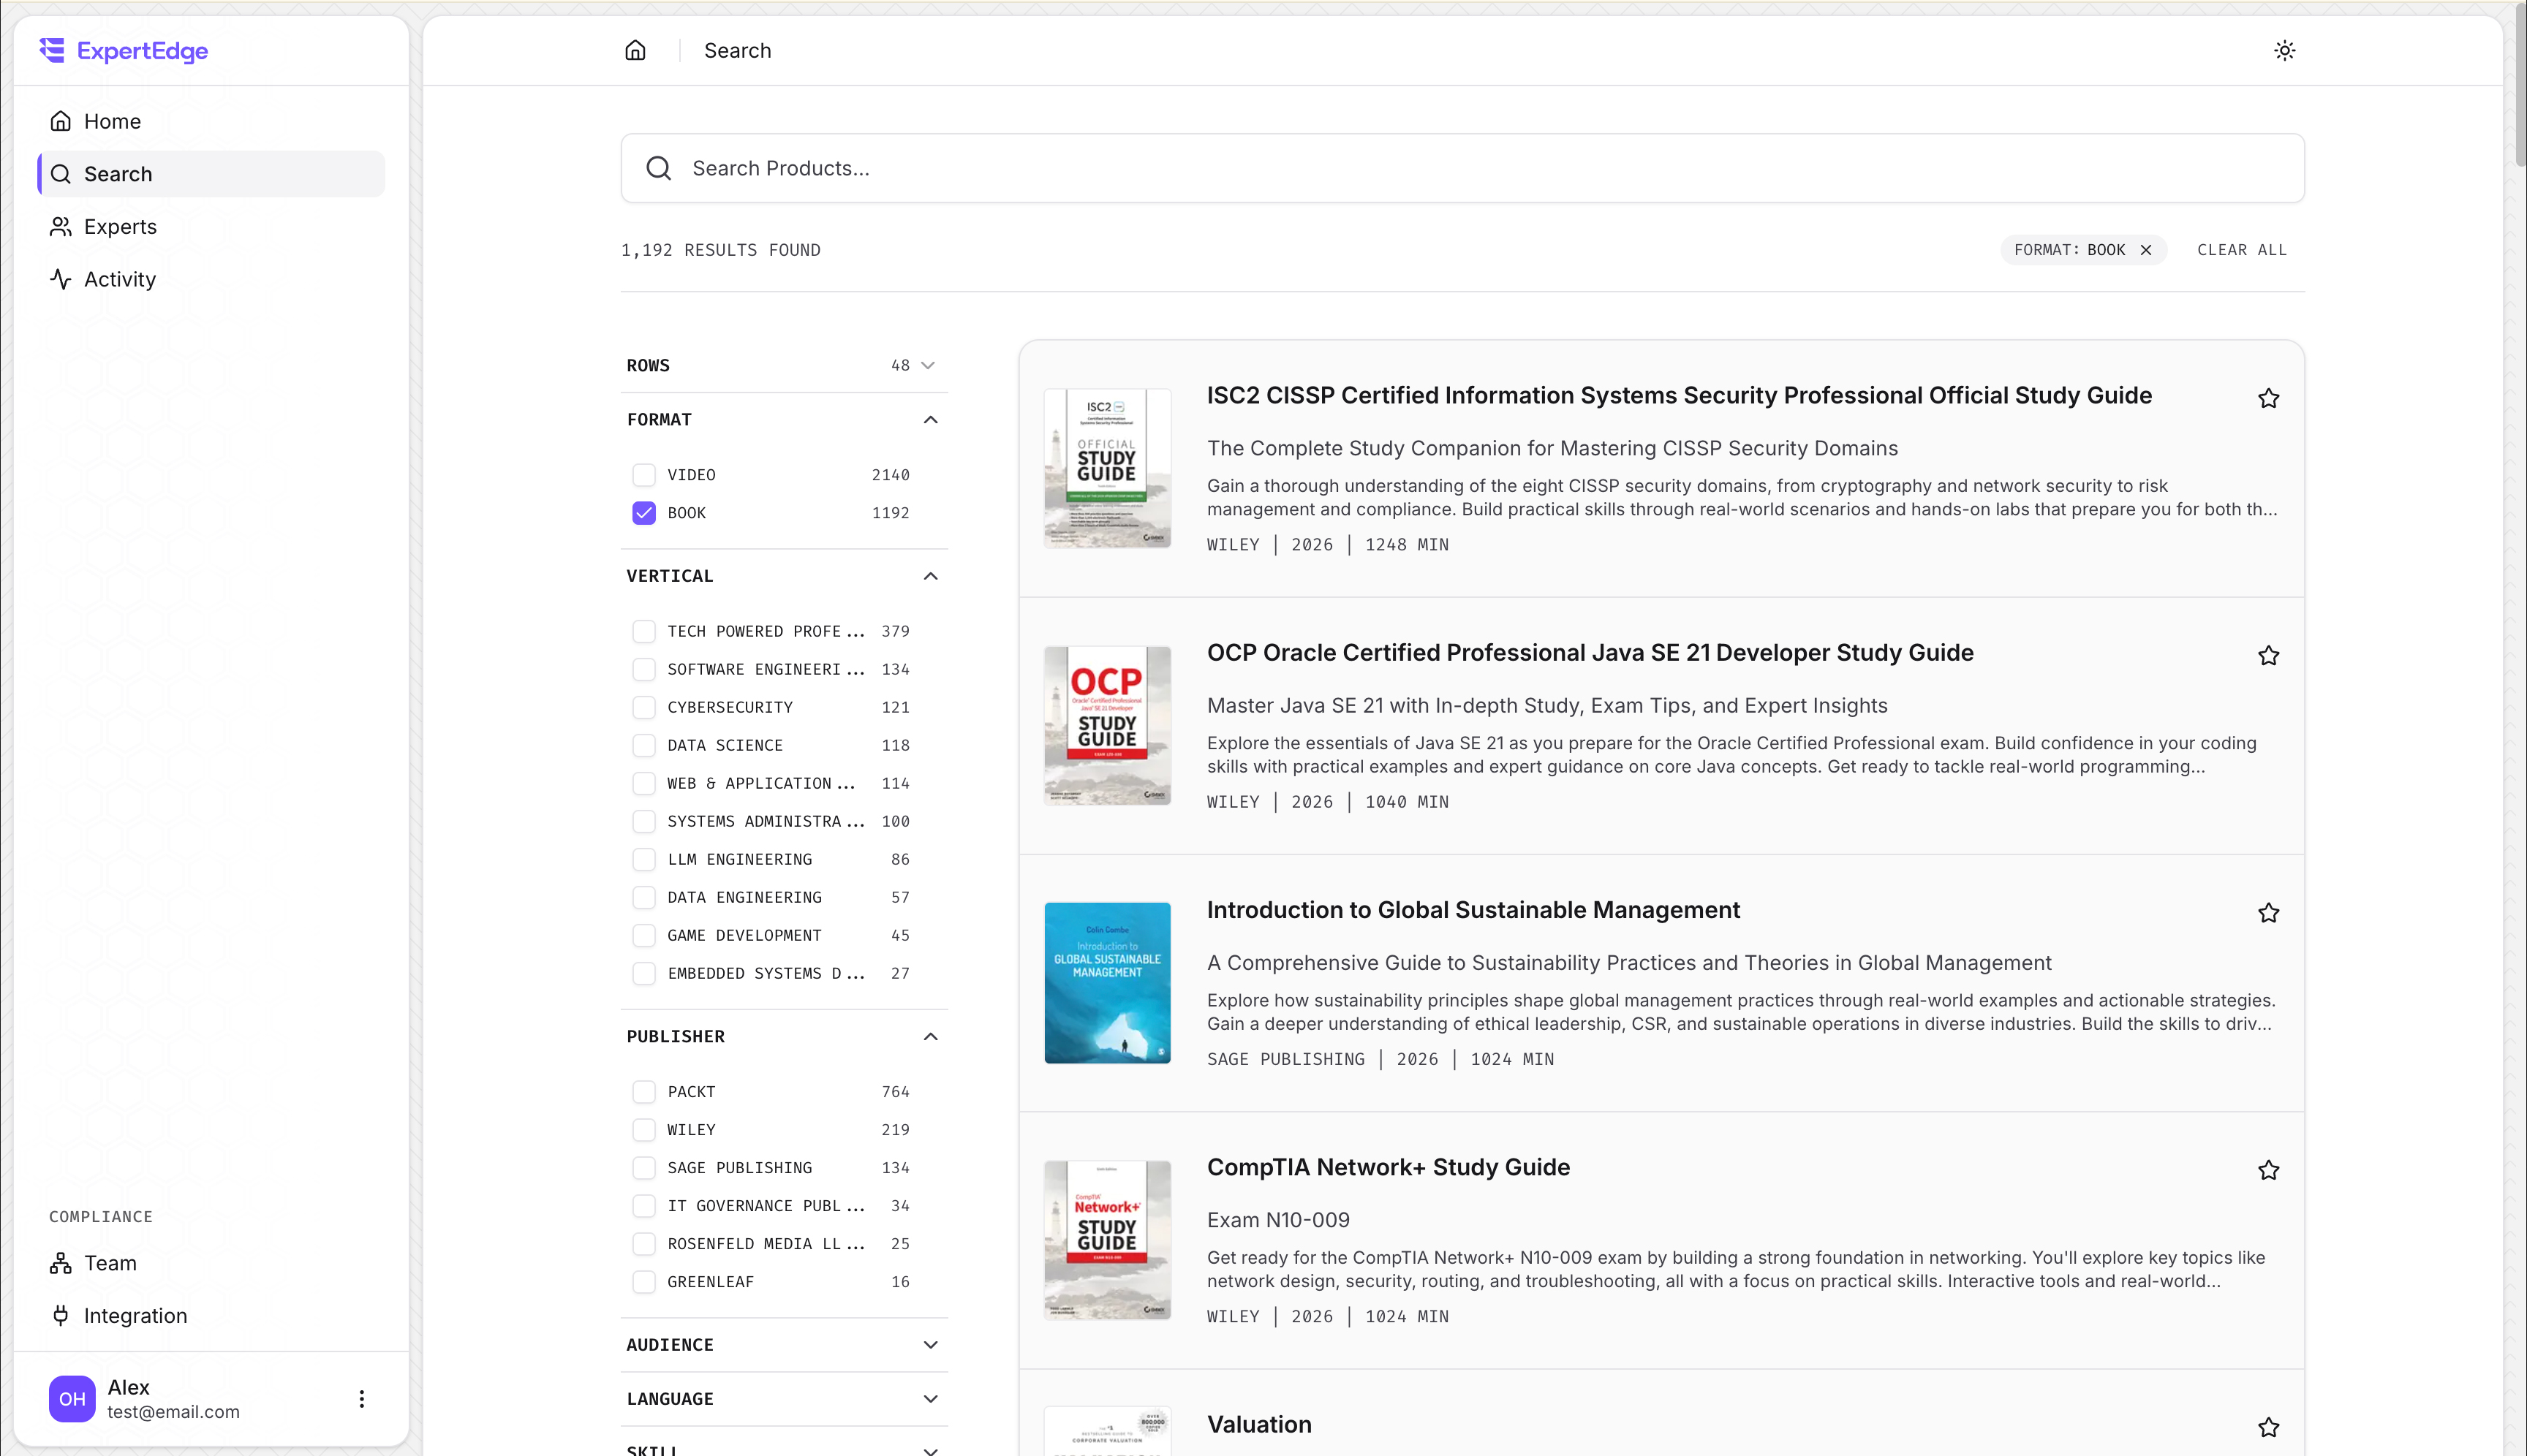Open ISC2 CISSP Official Study Guide title
This screenshot has width=2527, height=1456.
tap(1679, 396)
